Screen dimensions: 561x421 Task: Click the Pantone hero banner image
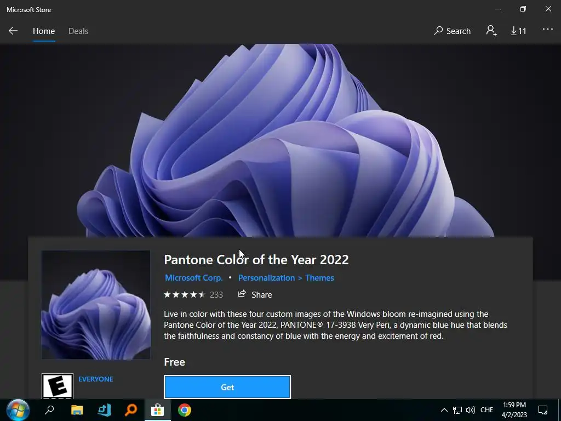click(x=280, y=140)
